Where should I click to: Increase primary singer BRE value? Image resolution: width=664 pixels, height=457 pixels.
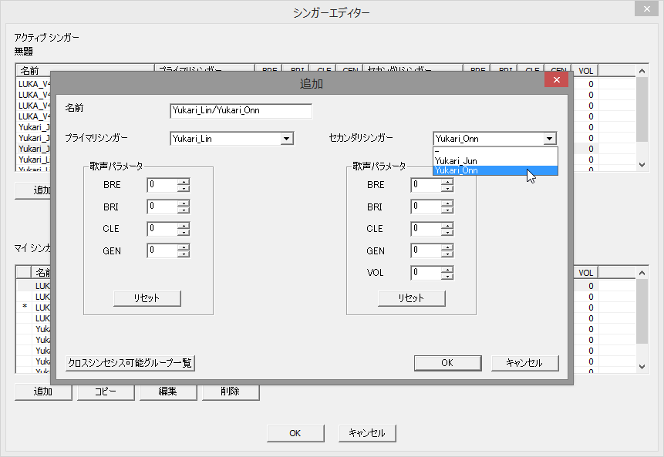click(x=184, y=182)
